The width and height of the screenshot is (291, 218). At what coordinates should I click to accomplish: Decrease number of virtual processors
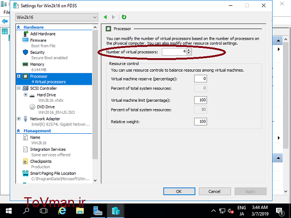(x=189, y=53)
